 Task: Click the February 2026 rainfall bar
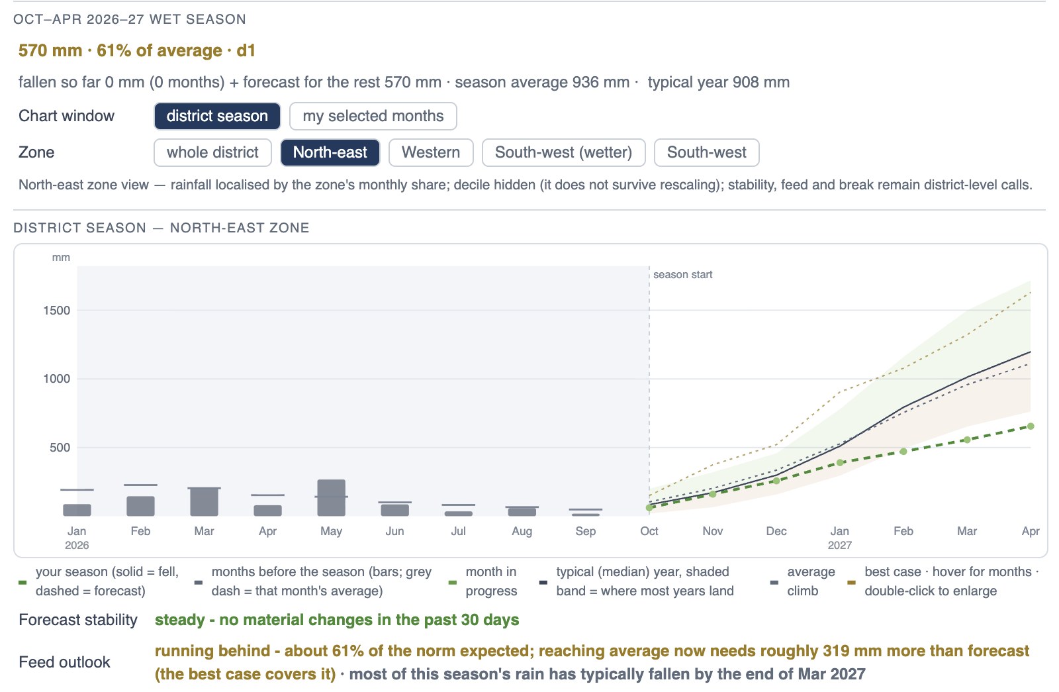140,506
